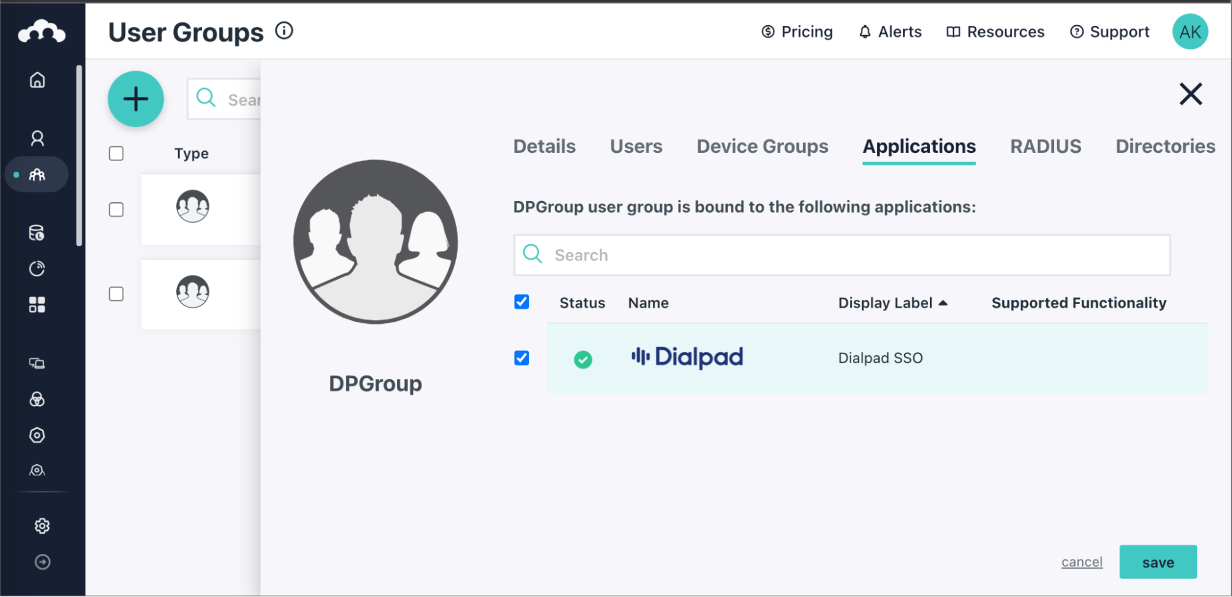Click the second group avatar in list
Viewport: 1232px width, 597px height.
tap(193, 291)
